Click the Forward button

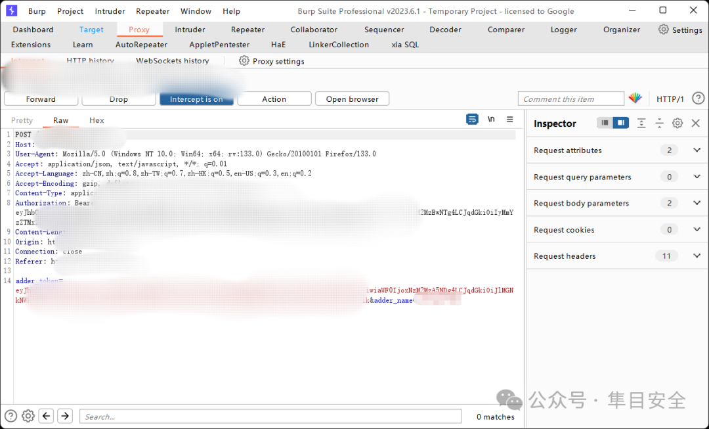(x=41, y=99)
